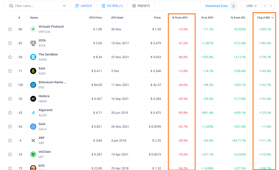
Task: Open the Algorand coin page
Action: (46, 110)
